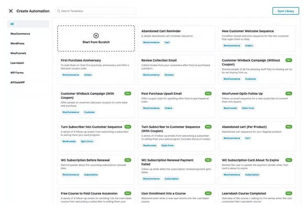Click PRO badge on Learndash Course Completed

click(x=289, y=194)
